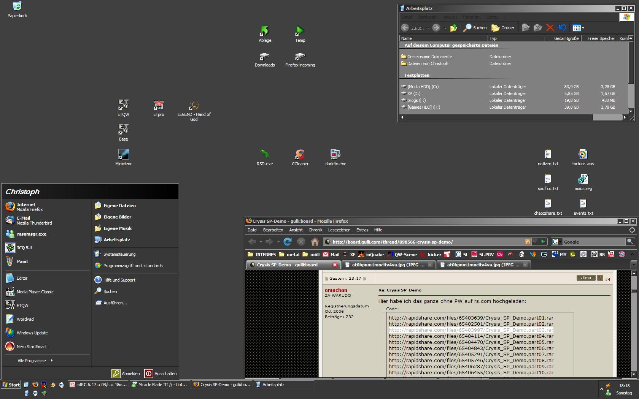This screenshot has width=639, height=399.
Task: Open the Temp desktop shortcut
Action: point(300,34)
